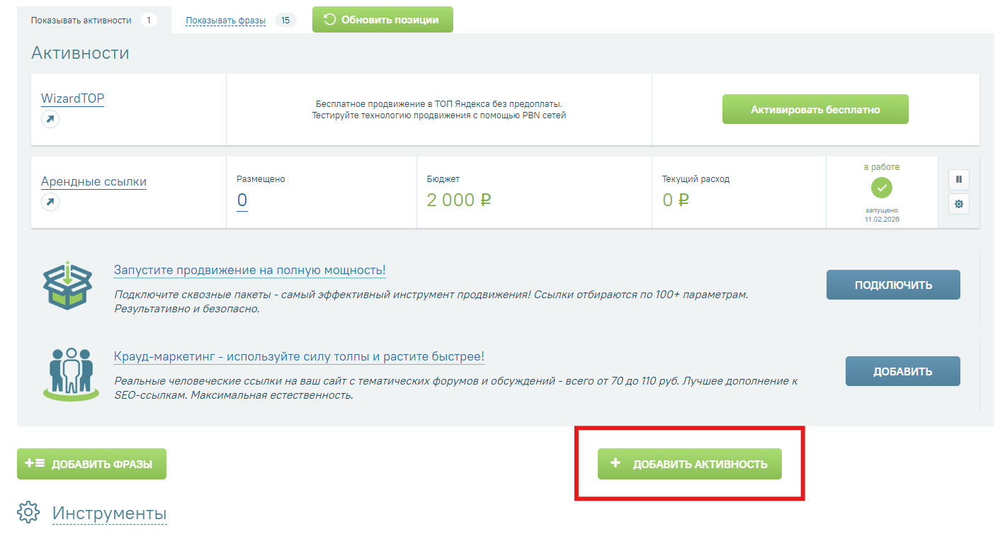Pause the Арендные ссылки activity
This screenshot has height=534, width=1005.
(x=959, y=179)
